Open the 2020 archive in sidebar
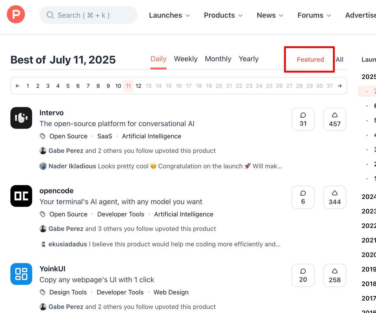The width and height of the screenshot is (376, 313). click(x=369, y=255)
